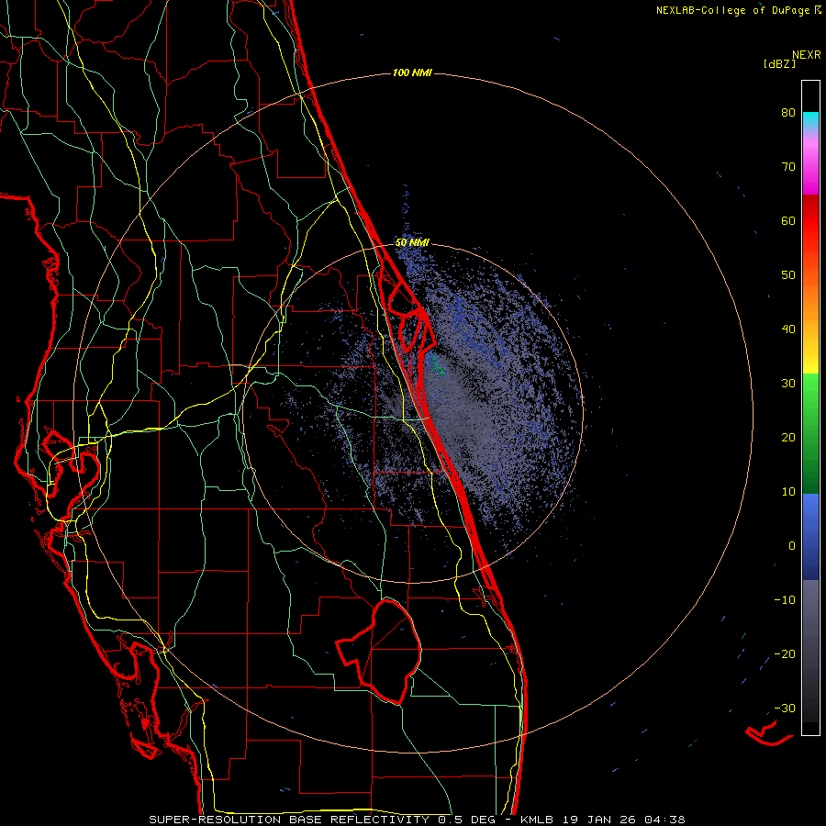Click the 50 dBZ legend value
Viewport: 826px width, 826px height.
point(788,275)
